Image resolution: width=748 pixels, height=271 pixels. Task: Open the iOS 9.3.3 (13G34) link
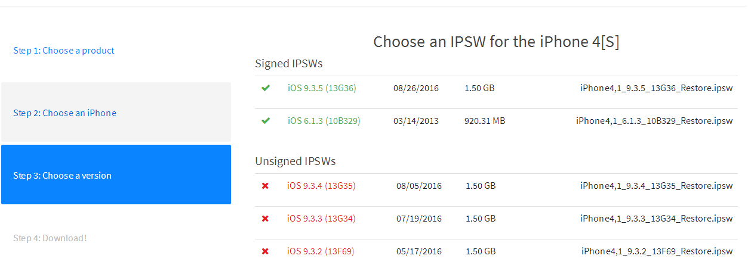[x=321, y=219]
